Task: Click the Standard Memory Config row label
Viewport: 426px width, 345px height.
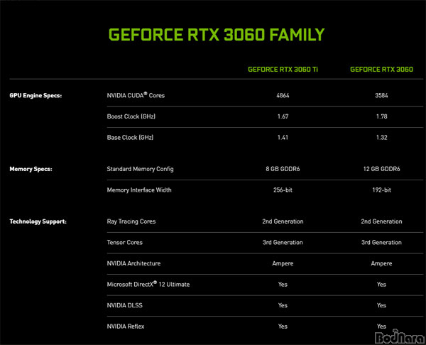Action: [140, 169]
